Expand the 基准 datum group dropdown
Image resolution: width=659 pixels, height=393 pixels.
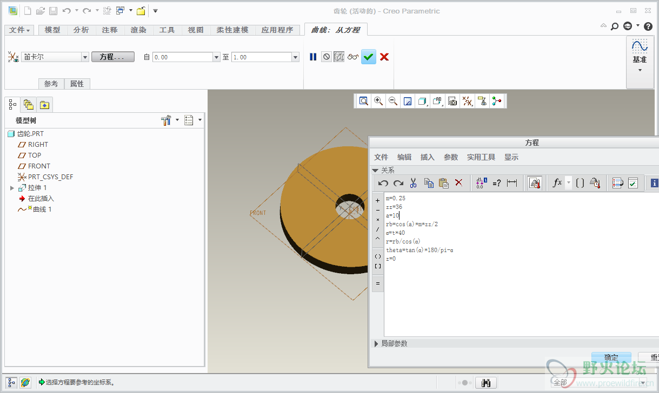pos(640,70)
